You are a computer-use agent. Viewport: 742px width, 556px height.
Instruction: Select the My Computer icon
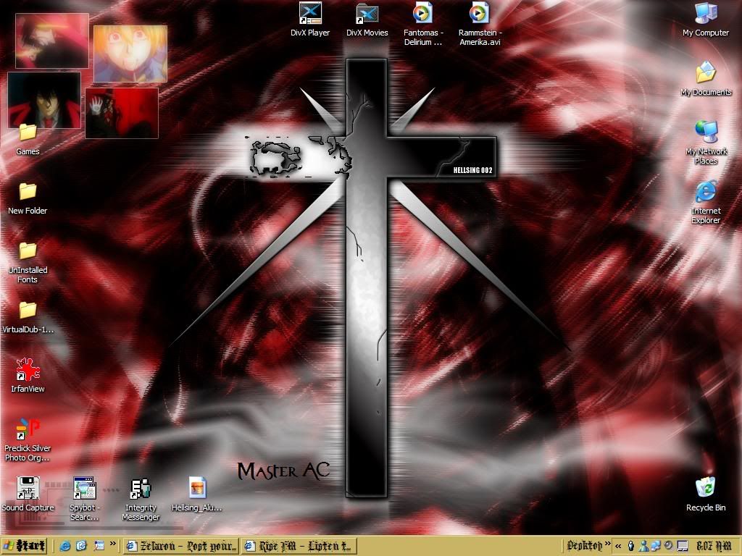706,20
